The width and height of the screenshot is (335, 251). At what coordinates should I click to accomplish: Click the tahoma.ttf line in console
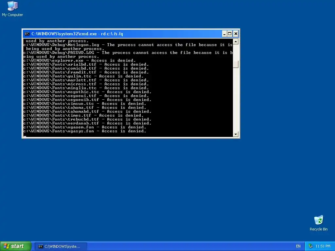[85, 108]
